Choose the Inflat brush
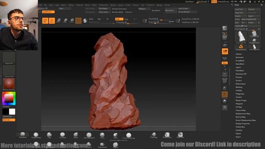Image resolution: width=265 pixels, height=149 pixels. 116,135
